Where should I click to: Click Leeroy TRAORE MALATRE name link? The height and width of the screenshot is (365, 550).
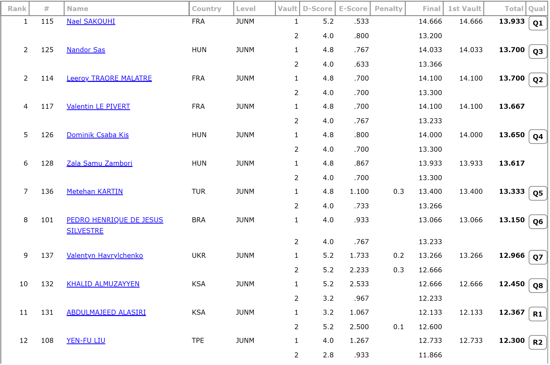[x=109, y=78]
